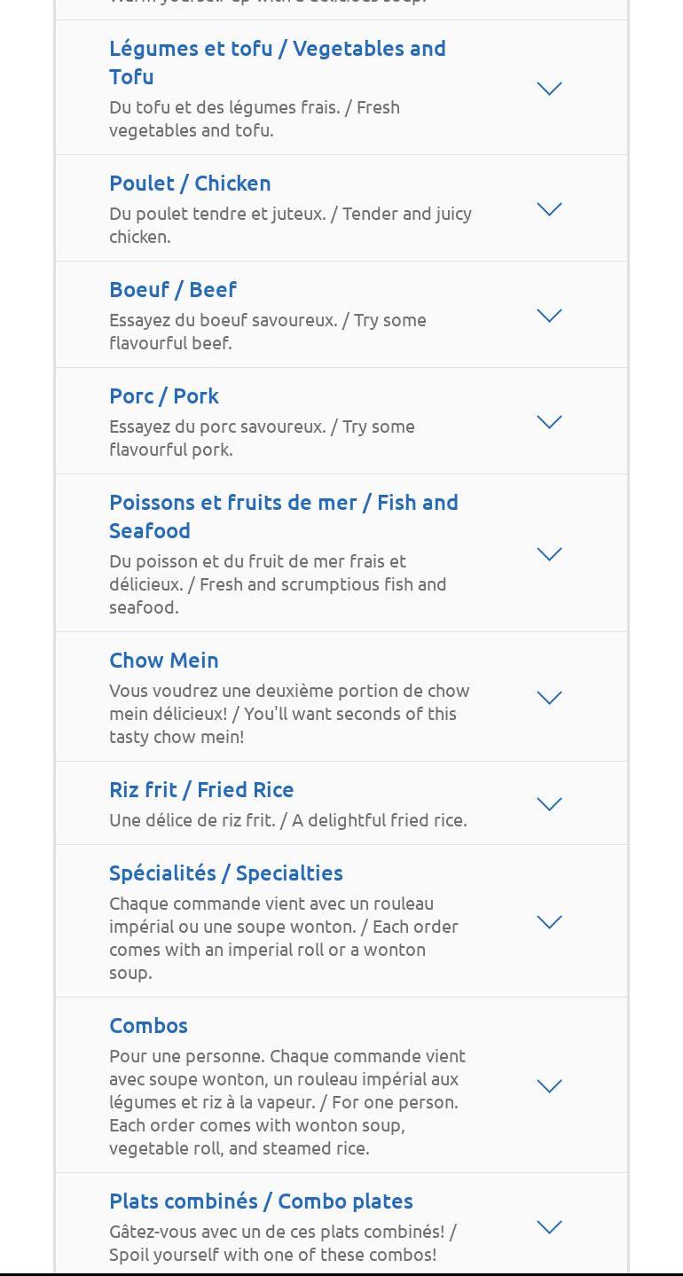Click the Boeuf / Beef heading
Image resolution: width=683 pixels, height=1276 pixels.
pos(173,290)
